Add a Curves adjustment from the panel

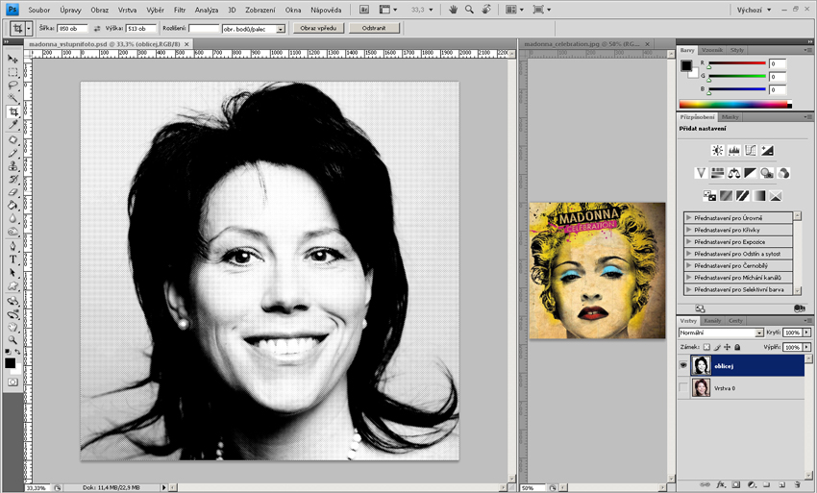pyautogui.click(x=751, y=151)
